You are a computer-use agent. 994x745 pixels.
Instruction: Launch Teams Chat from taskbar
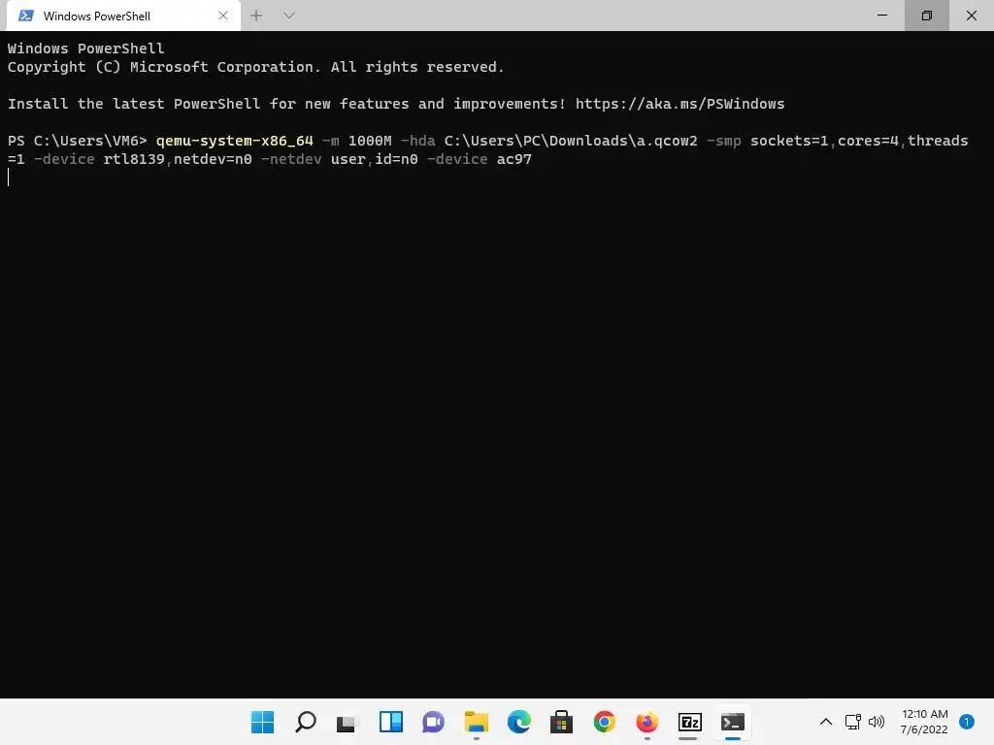pyautogui.click(x=434, y=722)
